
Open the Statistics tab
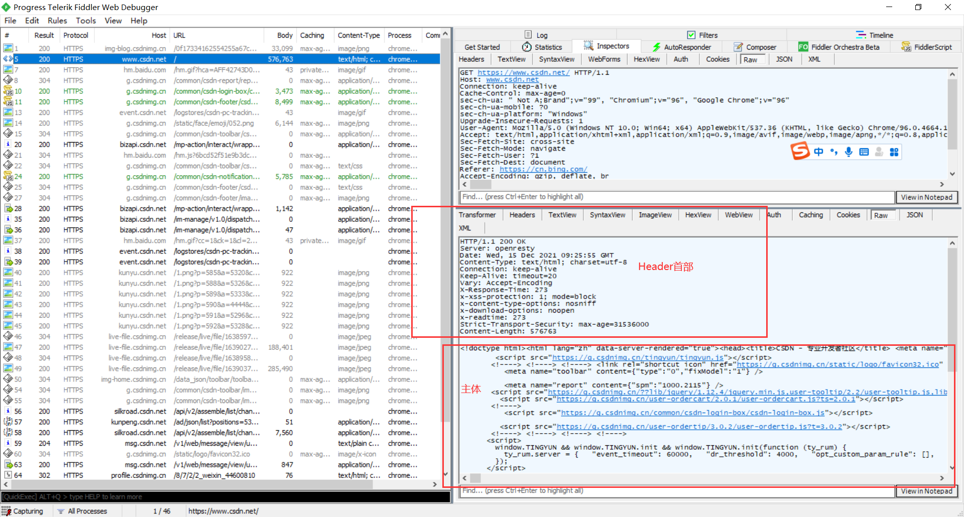click(542, 47)
